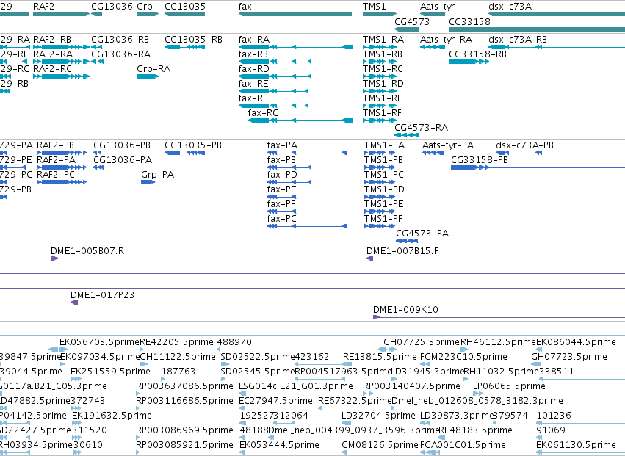Select transcript RAF2-RB

pos(52,40)
